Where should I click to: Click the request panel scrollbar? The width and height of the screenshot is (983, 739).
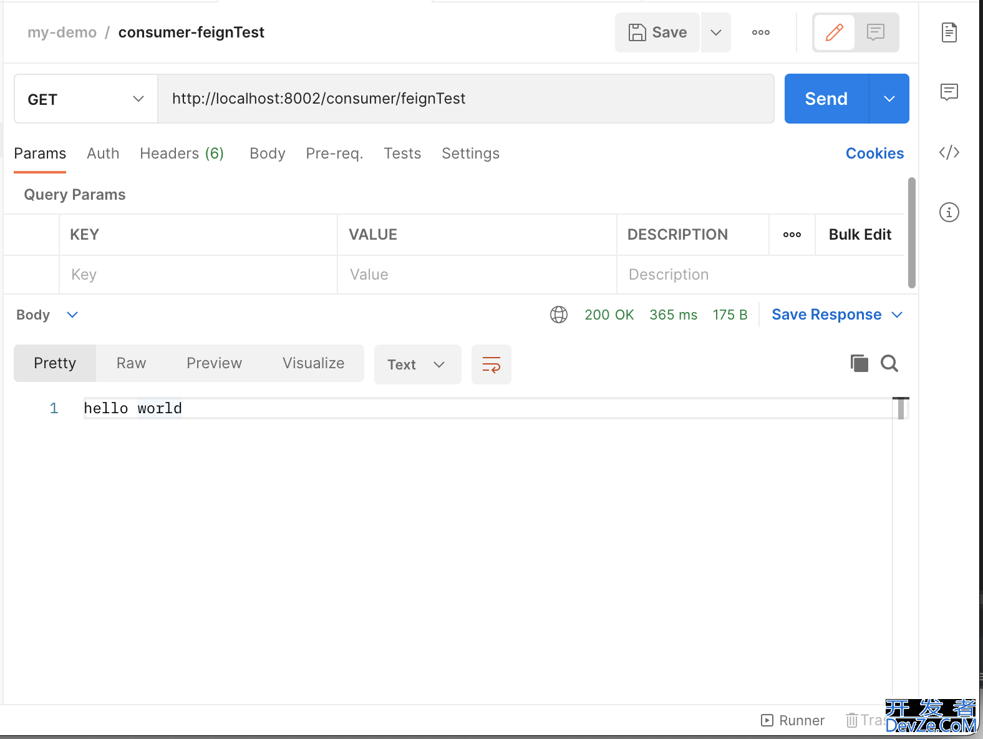[912, 233]
